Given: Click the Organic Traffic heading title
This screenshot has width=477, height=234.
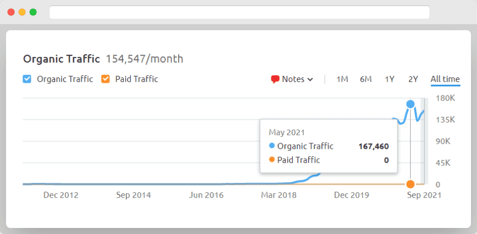Looking at the screenshot, I should (x=61, y=59).
